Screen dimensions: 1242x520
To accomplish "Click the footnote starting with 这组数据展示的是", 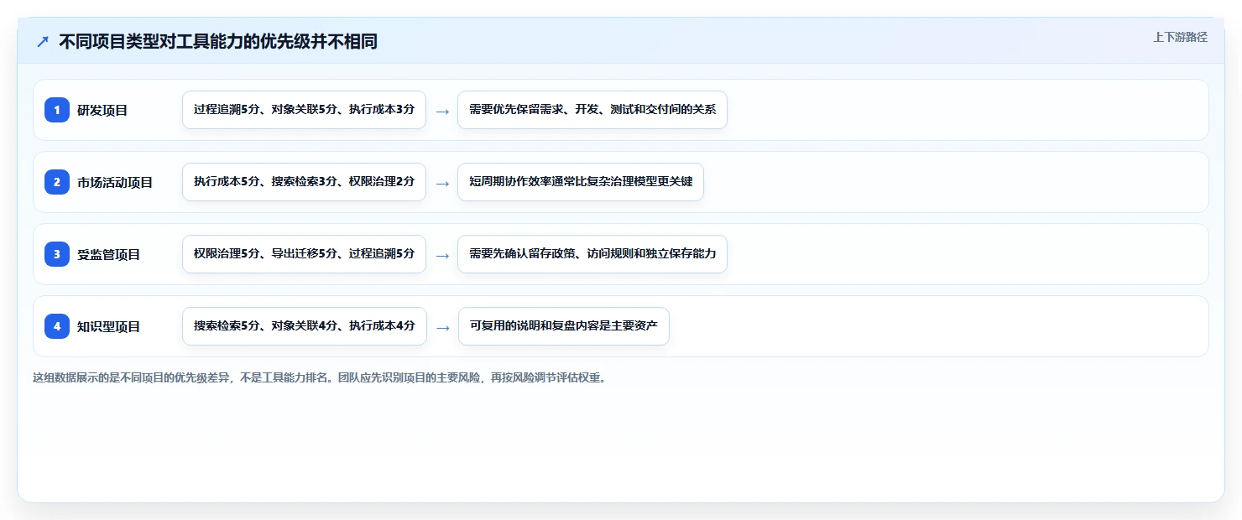I will [x=319, y=377].
